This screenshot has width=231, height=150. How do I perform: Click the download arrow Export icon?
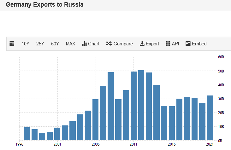pos(142,43)
